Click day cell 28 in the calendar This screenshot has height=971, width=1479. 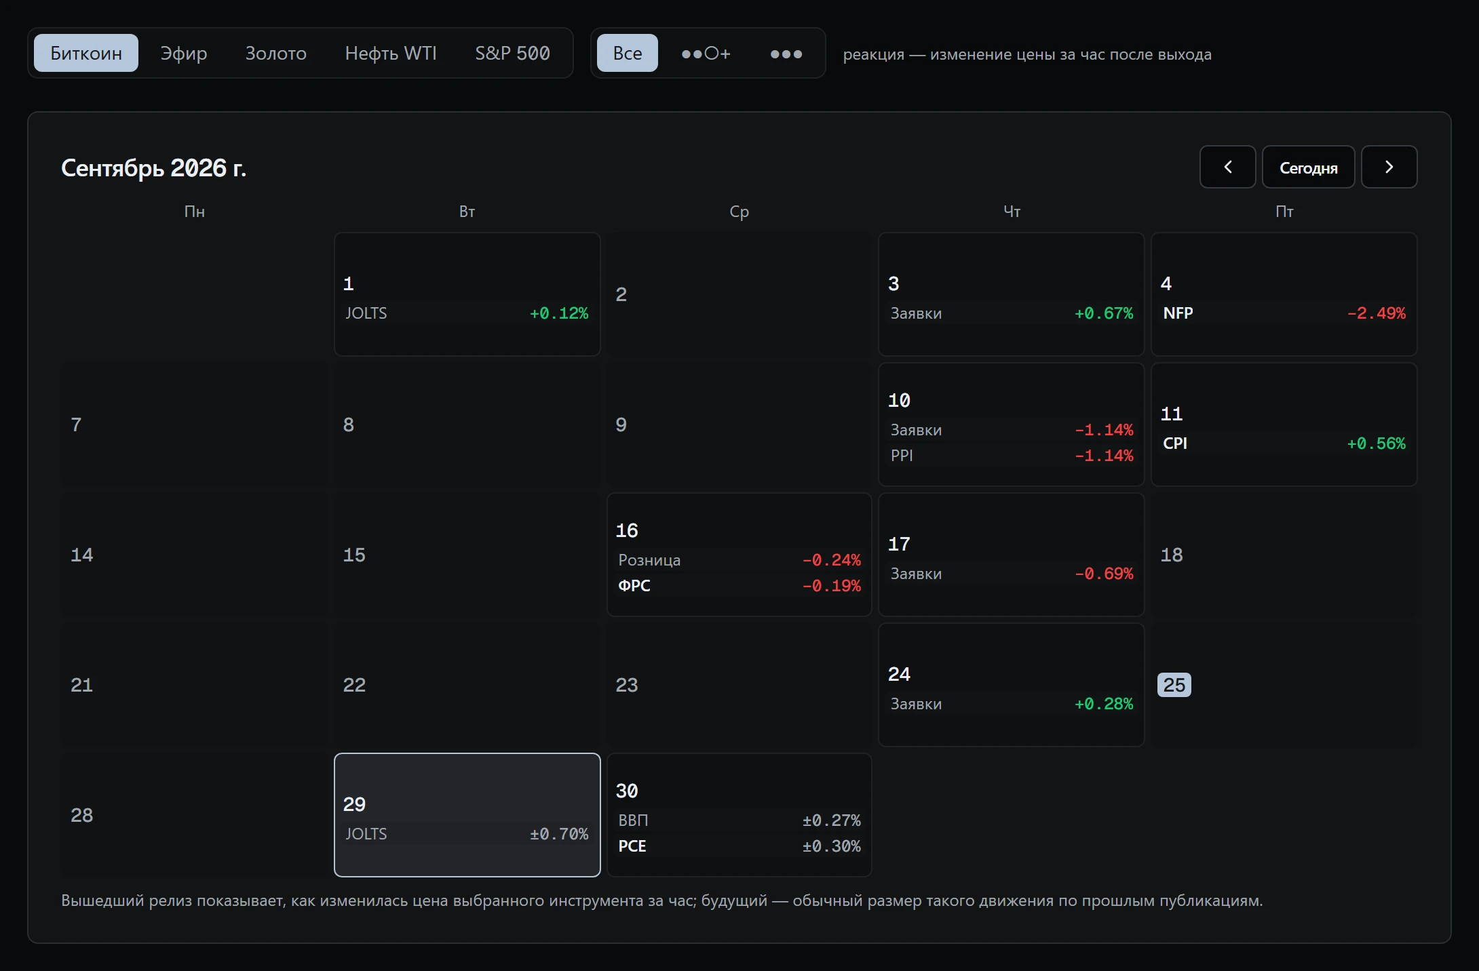pyautogui.click(x=194, y=815)
